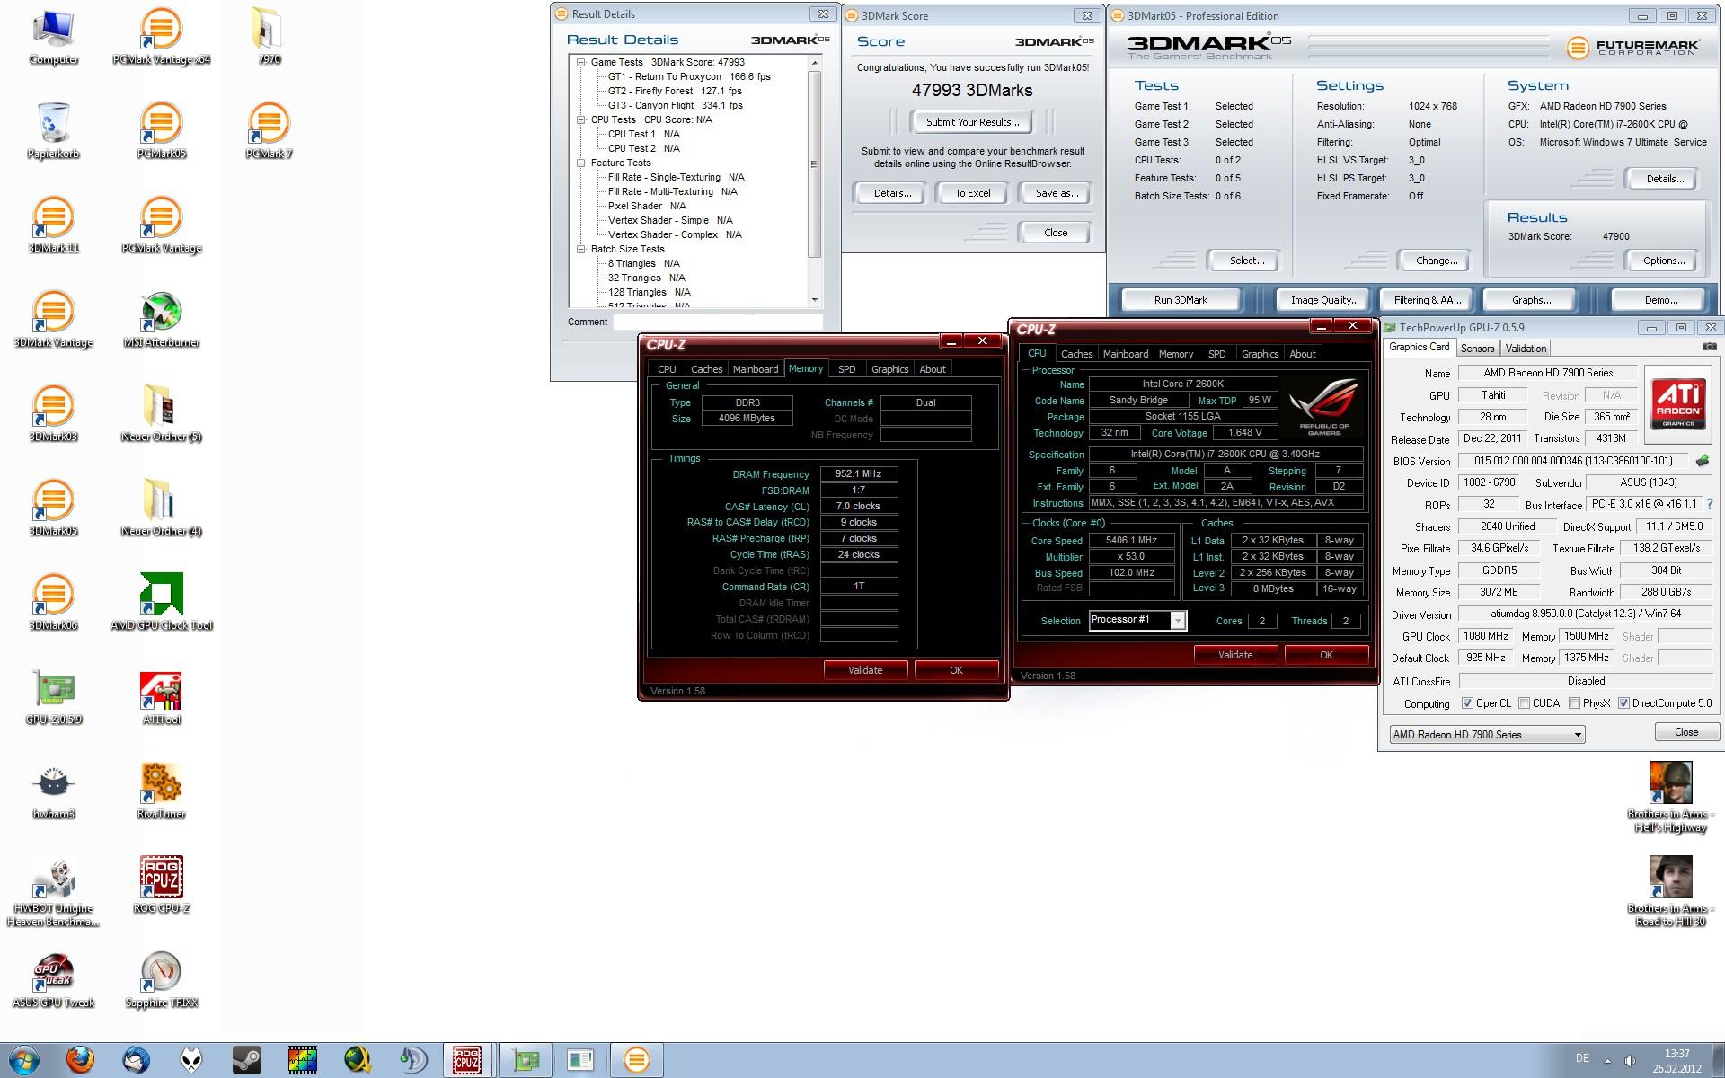Click PCI-E bus interface question mark
The width and height of the screenshot is (1725, 1078).
coord(1709,505)
